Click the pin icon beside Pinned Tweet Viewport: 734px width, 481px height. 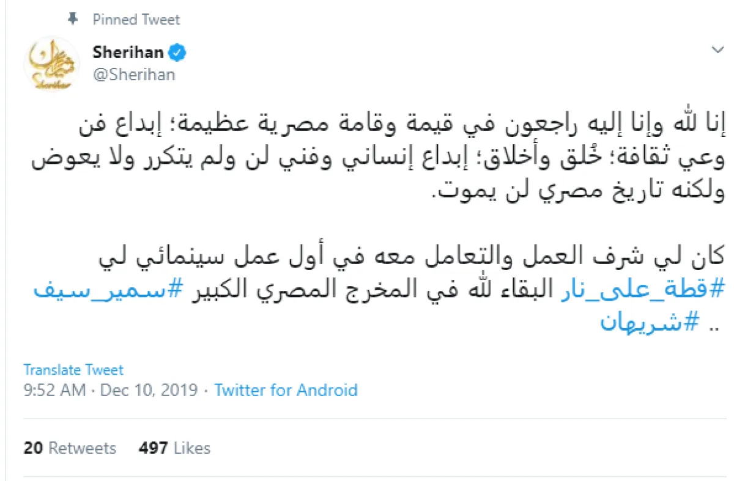pos(73,20)
